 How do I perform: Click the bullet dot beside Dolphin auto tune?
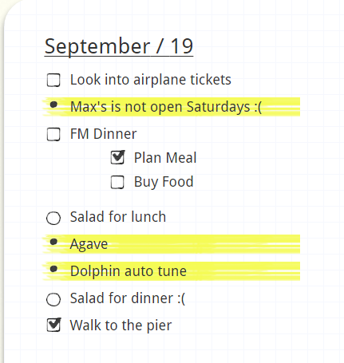pos(53,269)
